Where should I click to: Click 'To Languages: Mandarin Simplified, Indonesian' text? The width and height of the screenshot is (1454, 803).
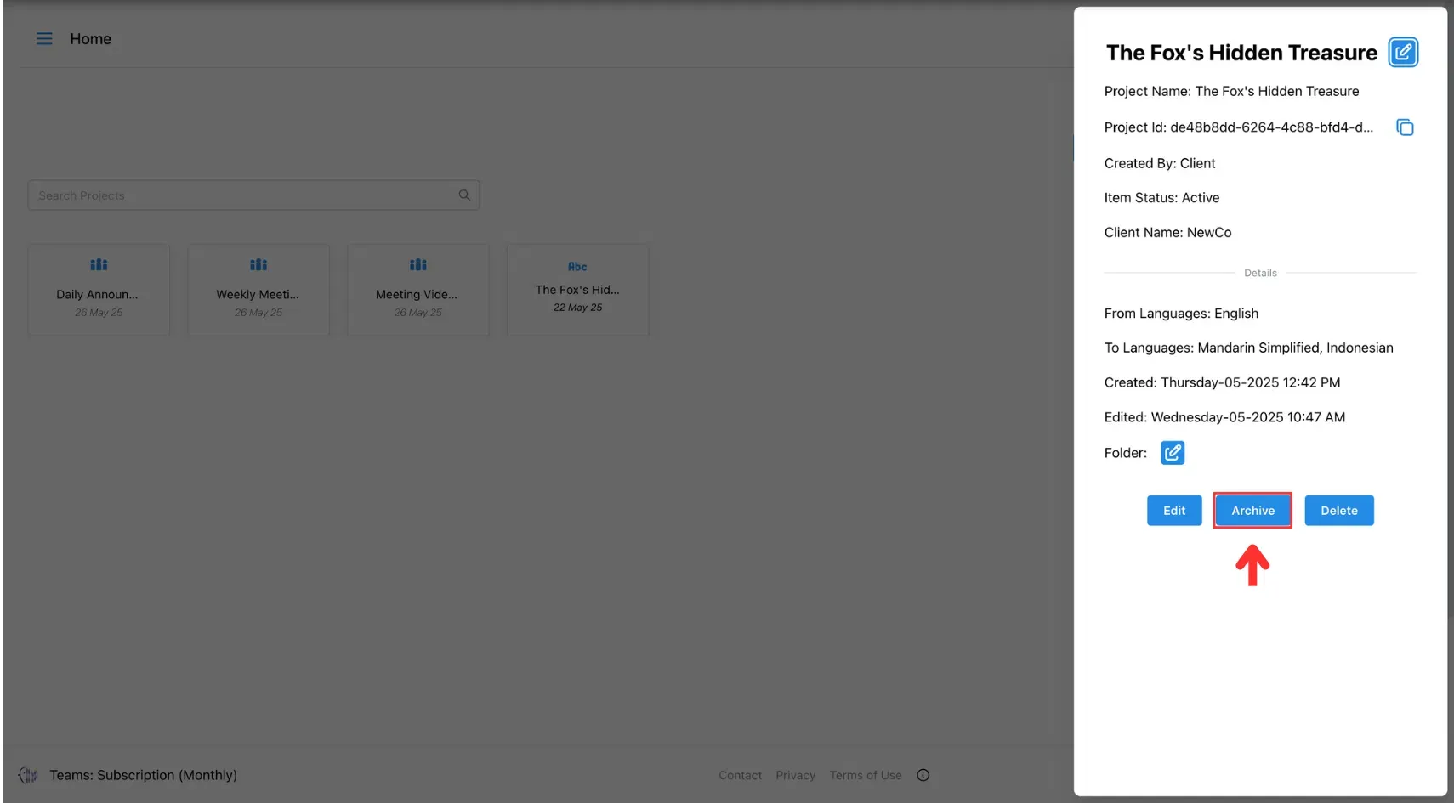[x=1248, y=348]
